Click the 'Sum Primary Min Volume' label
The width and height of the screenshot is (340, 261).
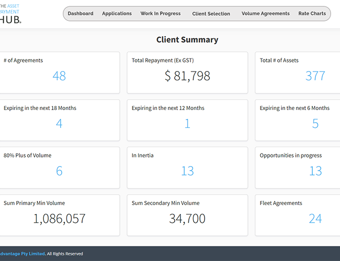coord(34,203)
